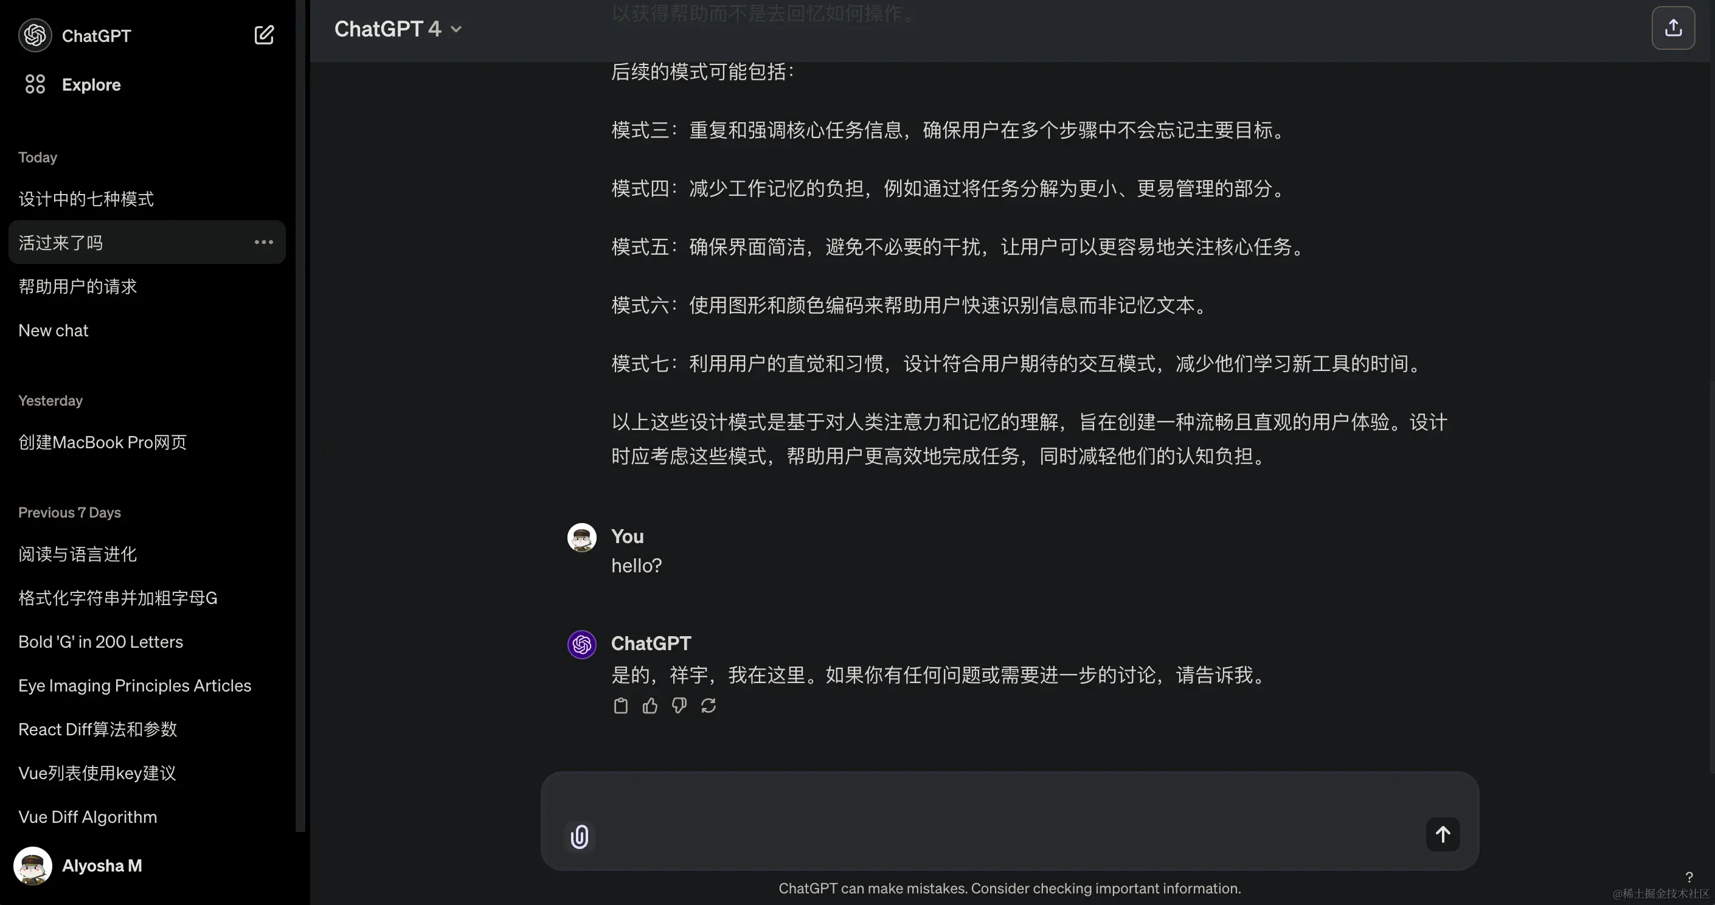Give thumbs down to the response

click(x=679, y=706)
